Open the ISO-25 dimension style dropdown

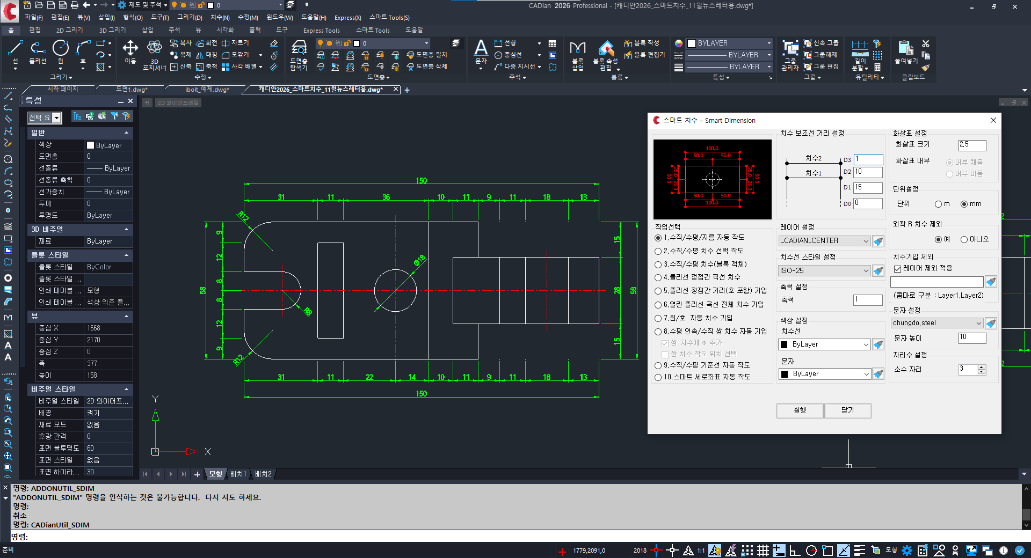pos(824,271)
